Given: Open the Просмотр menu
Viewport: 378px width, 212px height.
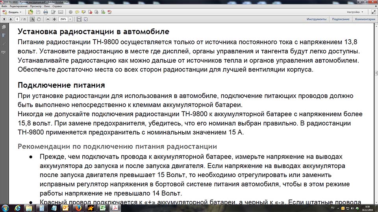Looking at the screenshot, I should (36, 6).
